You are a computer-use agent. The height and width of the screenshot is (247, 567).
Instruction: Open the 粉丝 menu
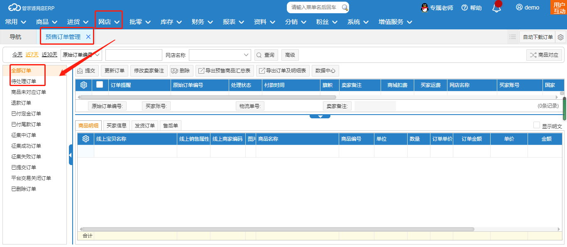327,22
